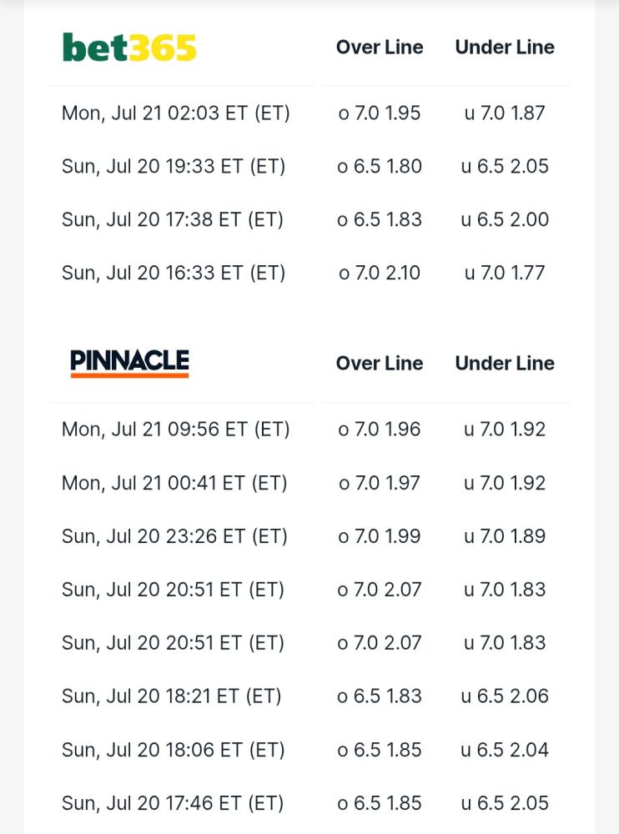This screenshot has width=619, height=834.
Task: Select bet365 Under Line column header
Action: 505,48
